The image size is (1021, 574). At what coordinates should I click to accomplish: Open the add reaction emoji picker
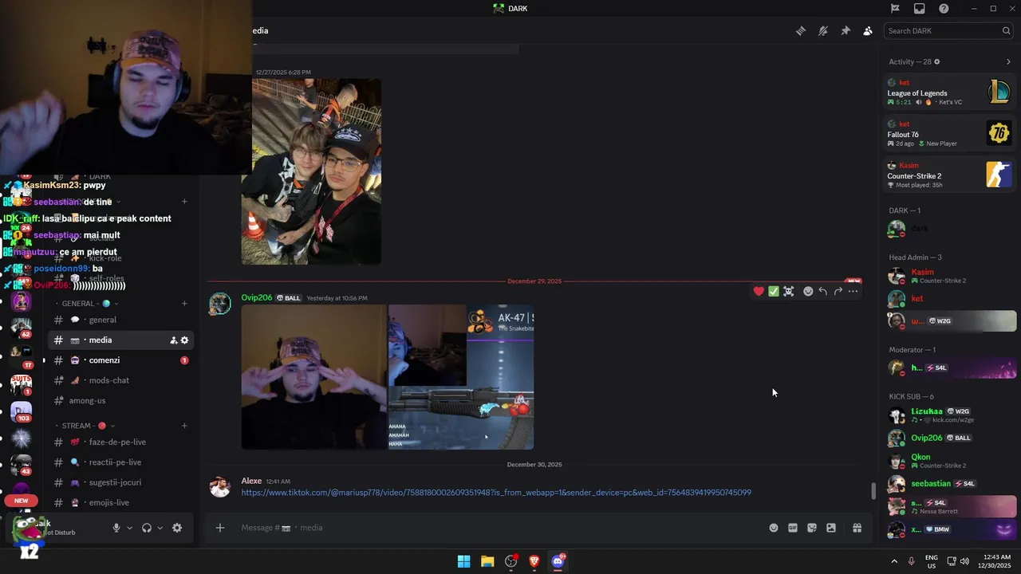point(808,291)
